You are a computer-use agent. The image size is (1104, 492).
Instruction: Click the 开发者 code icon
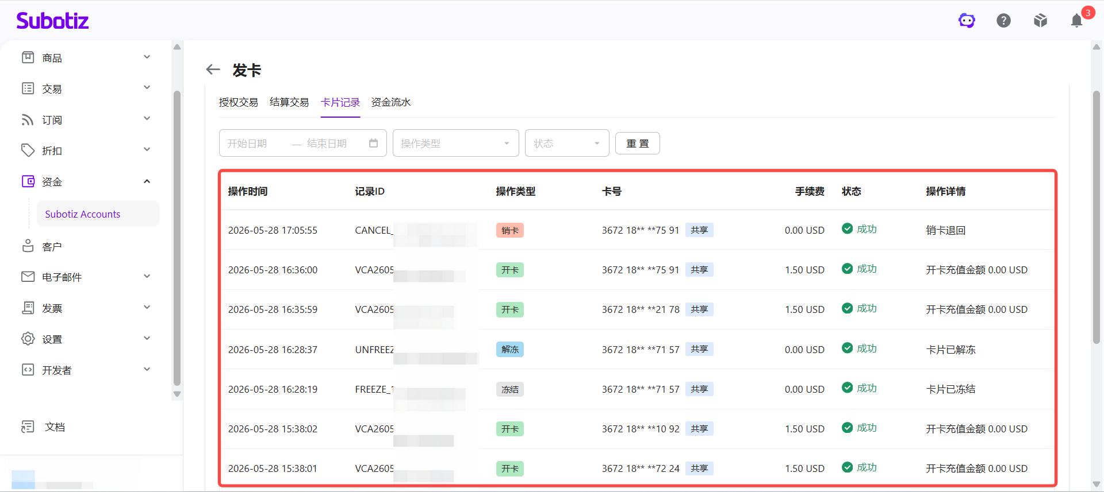(x=28, y=370)
